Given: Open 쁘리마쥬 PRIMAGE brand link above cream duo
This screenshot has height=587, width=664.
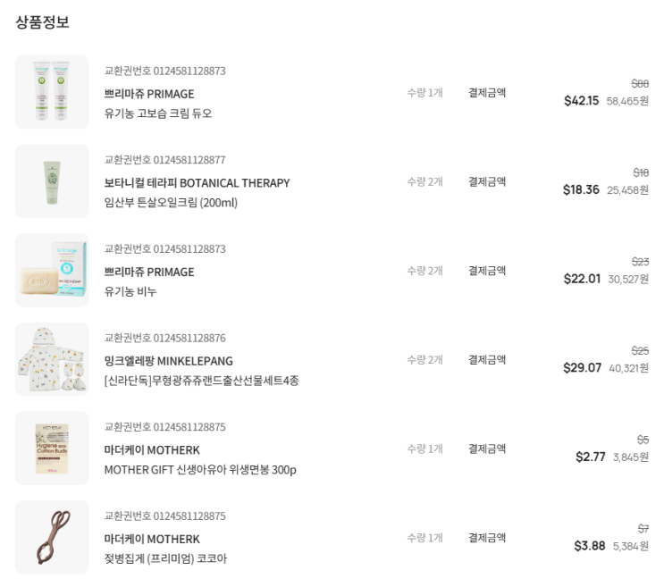Looking at the screenshot, I should 149,94.
